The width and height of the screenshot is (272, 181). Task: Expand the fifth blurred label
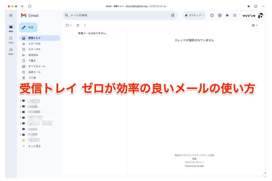click(20, 123)
